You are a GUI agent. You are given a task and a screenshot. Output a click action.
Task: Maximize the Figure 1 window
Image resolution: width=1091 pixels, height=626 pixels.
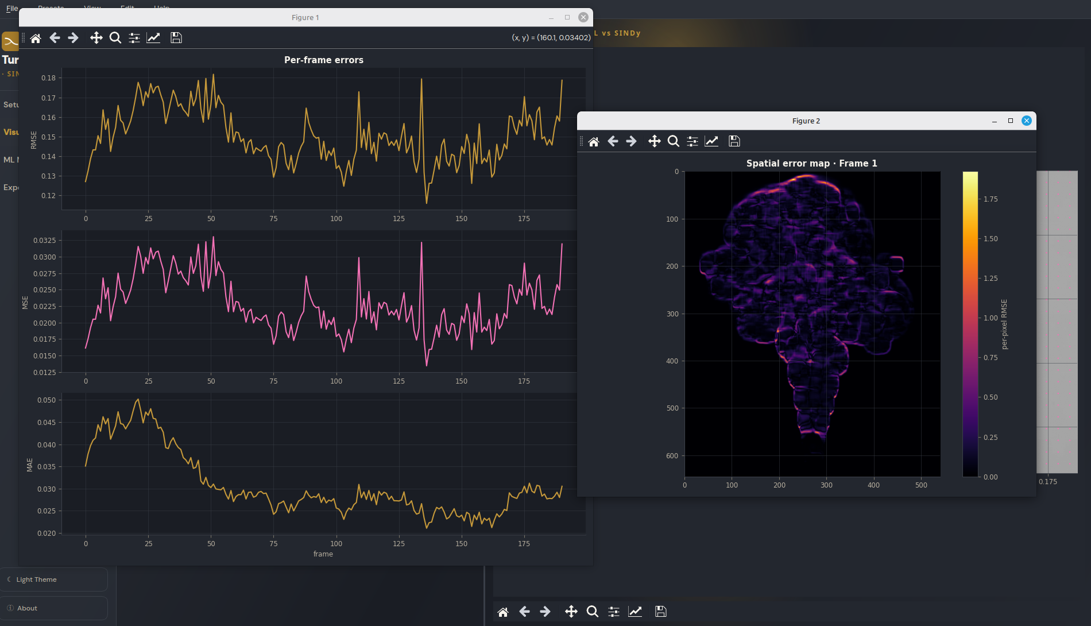567,17
